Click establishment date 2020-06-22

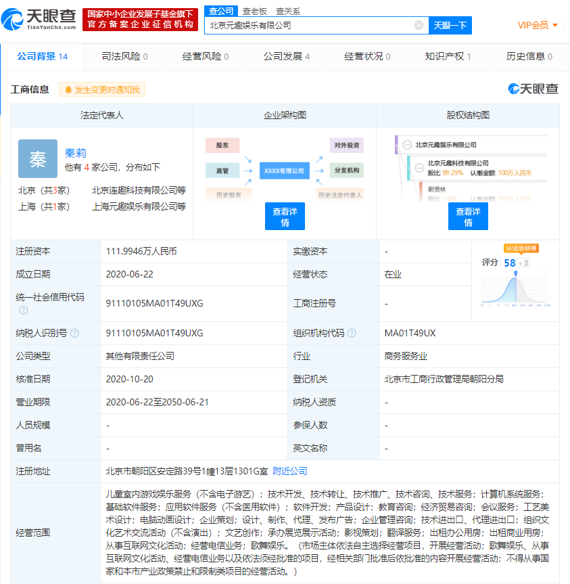click(x=129, y=275)
